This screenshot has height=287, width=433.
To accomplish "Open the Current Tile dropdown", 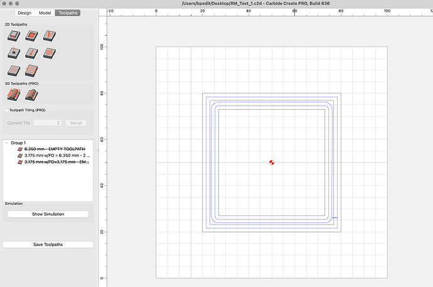I will tap(48, 123).
